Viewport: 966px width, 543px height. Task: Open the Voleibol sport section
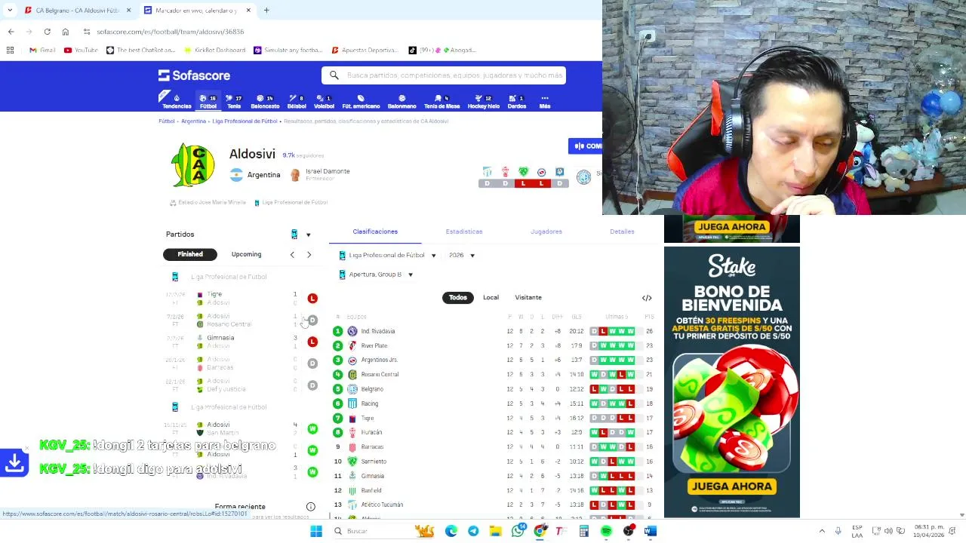pos(324,102)
